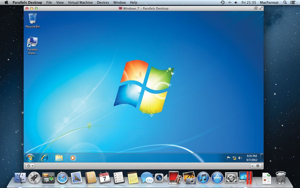Open the MacFormat user menu

[269, 2]
